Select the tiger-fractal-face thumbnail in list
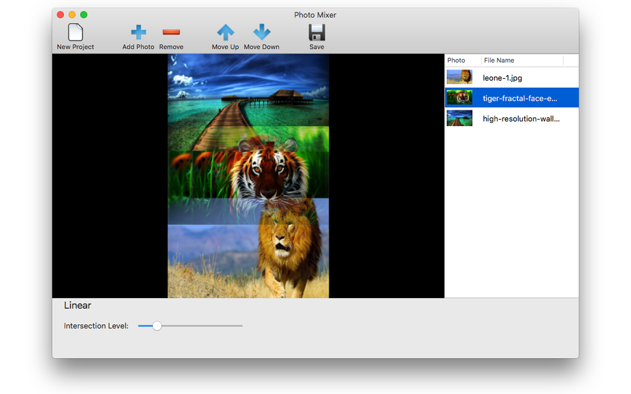The height and width of the screenshot is (394, 631). [x=459, y=98]
